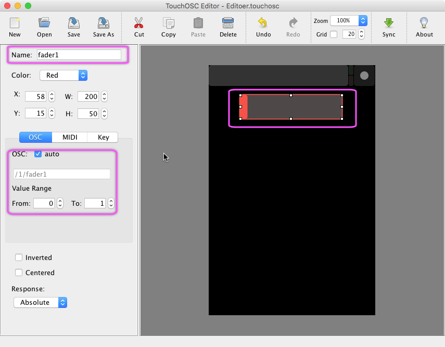Viewport: 445px width, 347px height.
Task: Uncheck the OSC auto checkbox
Action: point(38,154)
